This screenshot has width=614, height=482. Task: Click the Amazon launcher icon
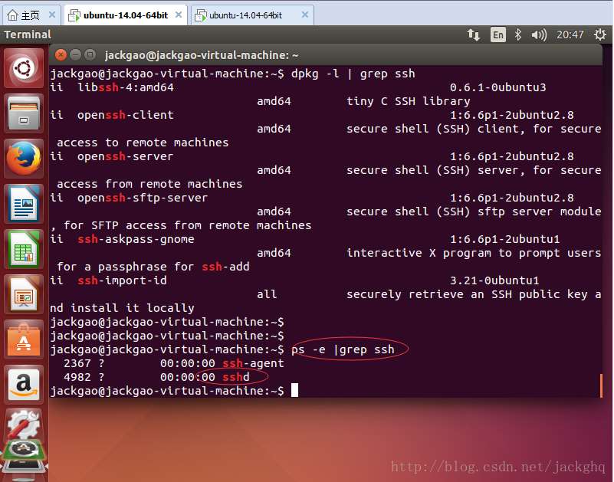click(x=24, y=385)
